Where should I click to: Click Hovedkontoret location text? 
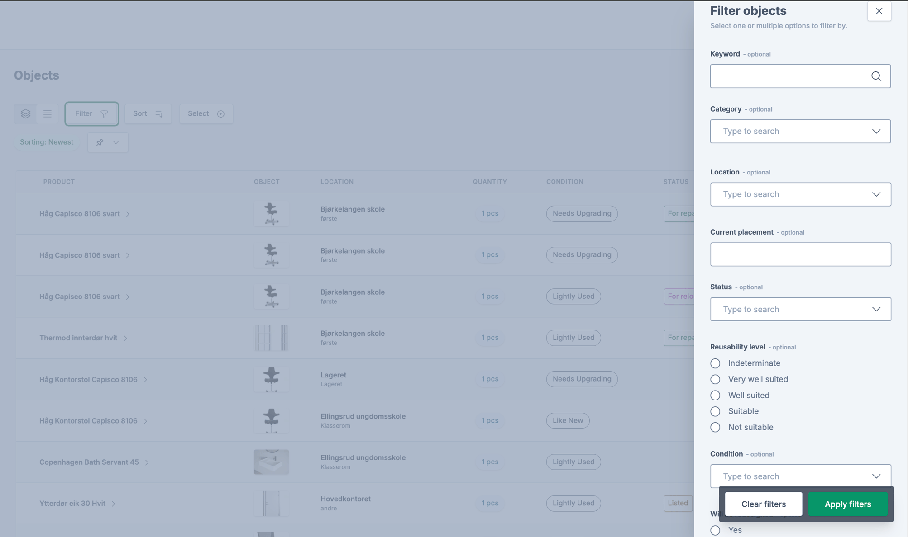(345, 499)
